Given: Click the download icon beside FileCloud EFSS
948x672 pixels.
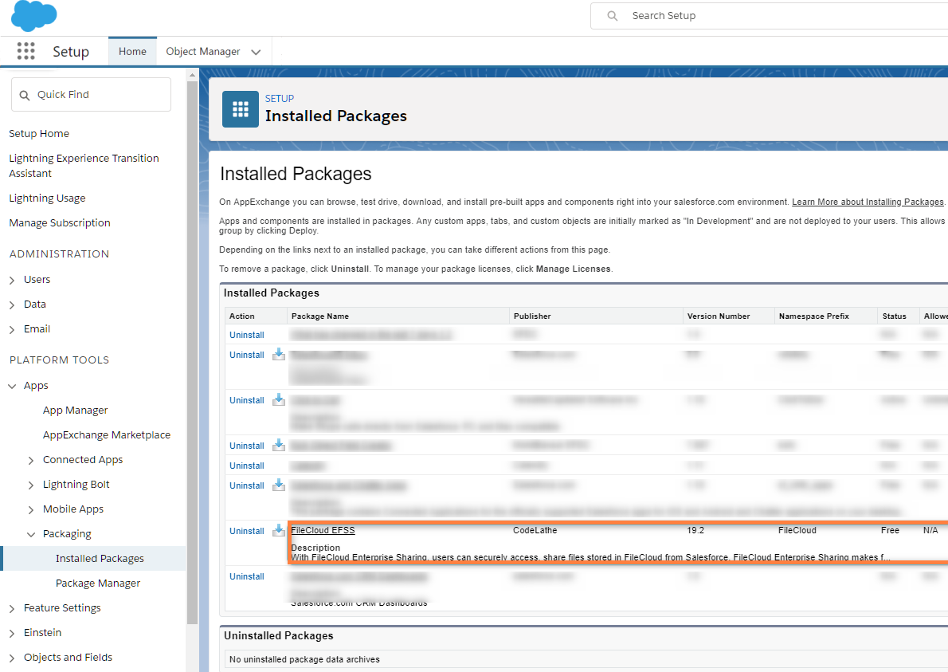Looking at the screenshot, I should [279, 530].
